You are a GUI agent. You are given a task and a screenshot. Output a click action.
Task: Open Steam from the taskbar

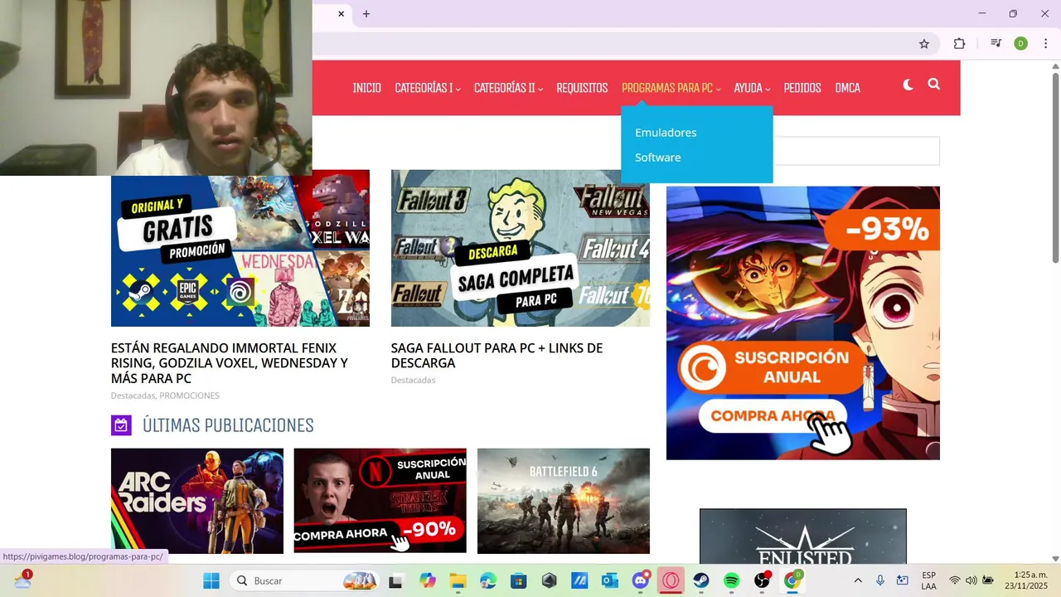click(x=701, y=580)
